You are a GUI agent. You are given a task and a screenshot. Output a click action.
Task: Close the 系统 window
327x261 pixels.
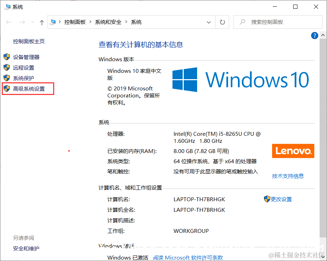pos(316,7)
